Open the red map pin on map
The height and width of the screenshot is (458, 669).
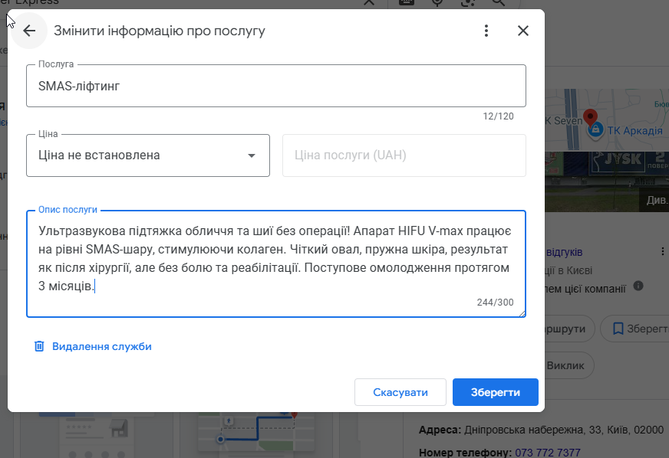tap(591, 116)
